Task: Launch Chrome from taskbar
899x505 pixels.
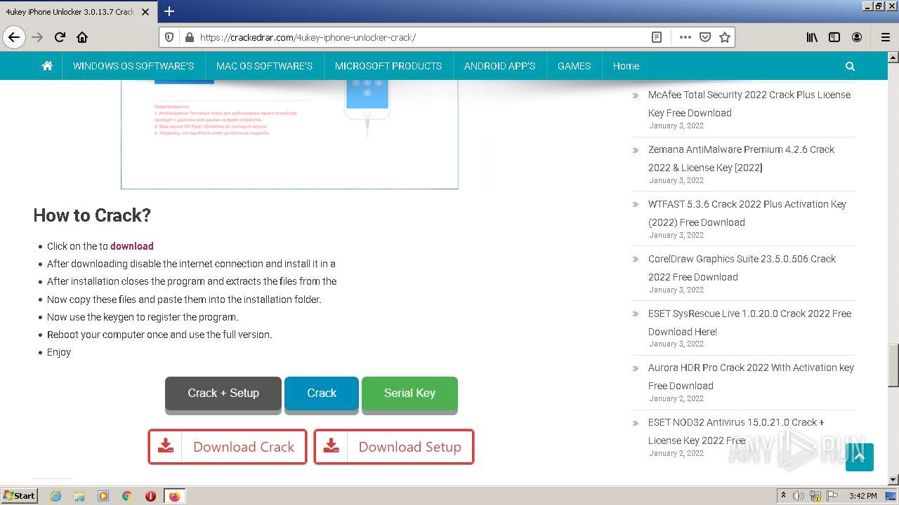Action: point(126,496)
